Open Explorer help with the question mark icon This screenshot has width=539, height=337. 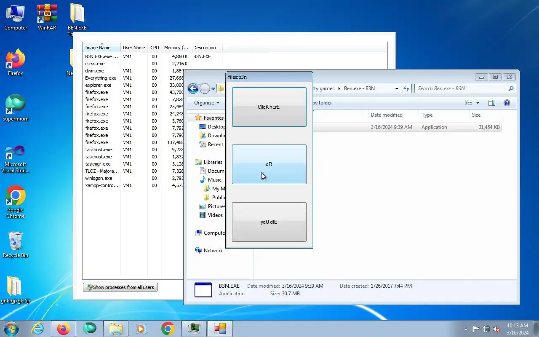507,103
